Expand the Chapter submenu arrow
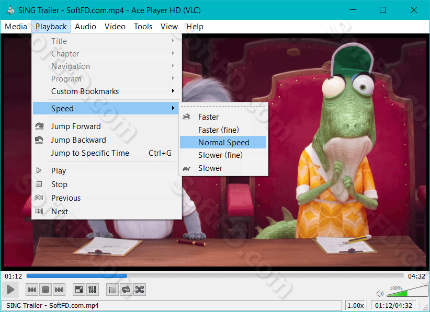 coord(173,53)
